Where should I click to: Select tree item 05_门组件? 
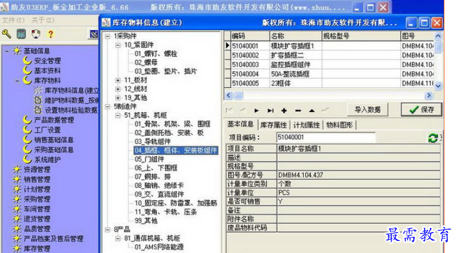pyautogui.click(x=149, y=159)
